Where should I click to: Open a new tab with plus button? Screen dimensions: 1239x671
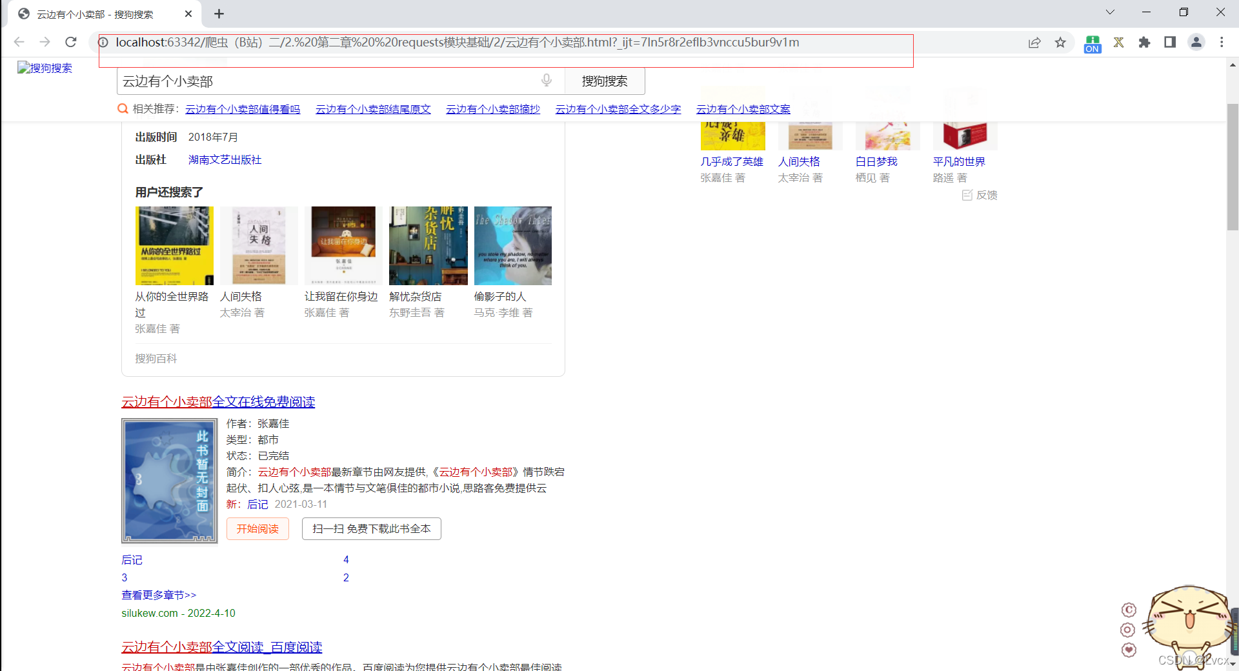(x=219, y=14)
